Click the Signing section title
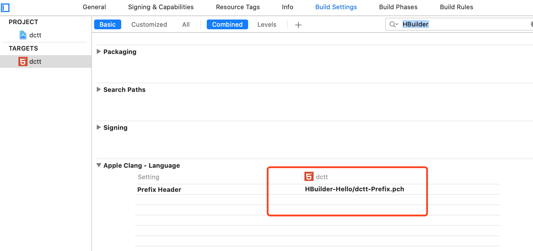533x251 pixels. click(x=115, y=128)
